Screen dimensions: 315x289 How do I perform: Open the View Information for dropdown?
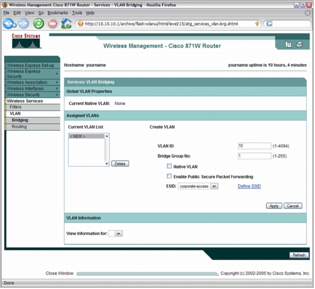pos(115,234)
